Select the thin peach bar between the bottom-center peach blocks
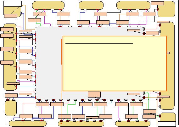Viewport: 179px width, 127px height. coord(92,117)
